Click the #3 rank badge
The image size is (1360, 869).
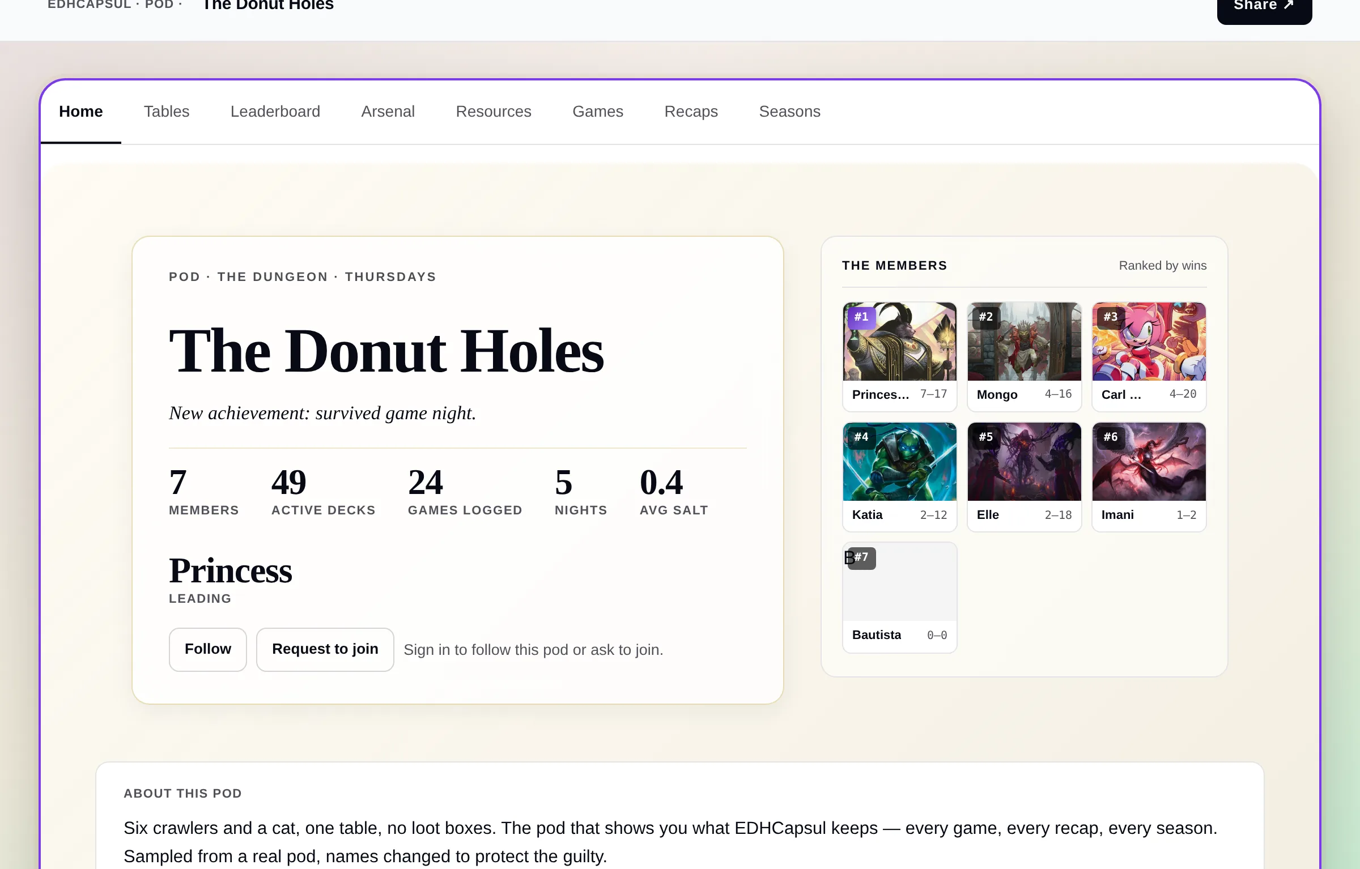(x=1111, y=317)
